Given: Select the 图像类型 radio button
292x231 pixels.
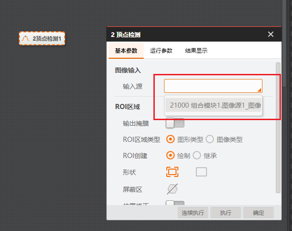Looking at the screenshot, I should click(209, 139).
